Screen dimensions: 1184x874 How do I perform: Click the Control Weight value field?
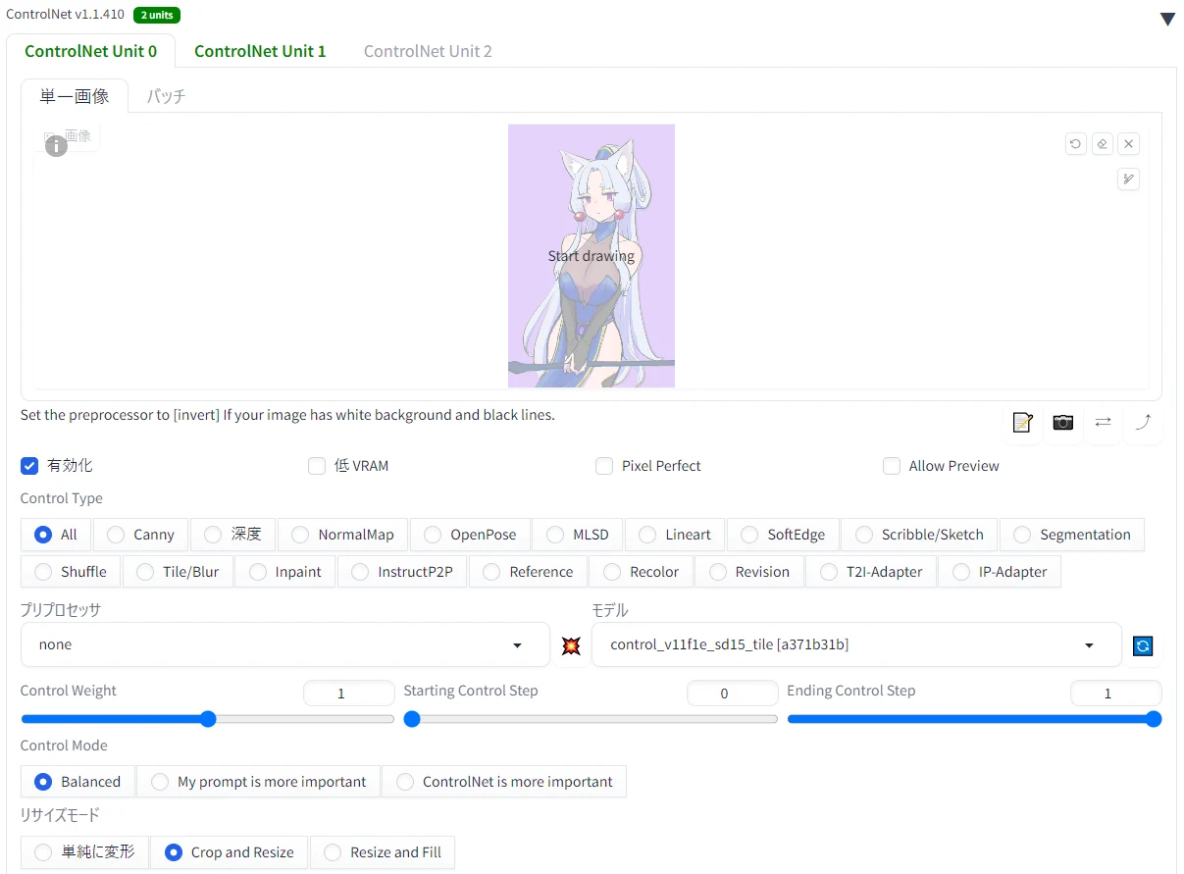pos(349,694)
